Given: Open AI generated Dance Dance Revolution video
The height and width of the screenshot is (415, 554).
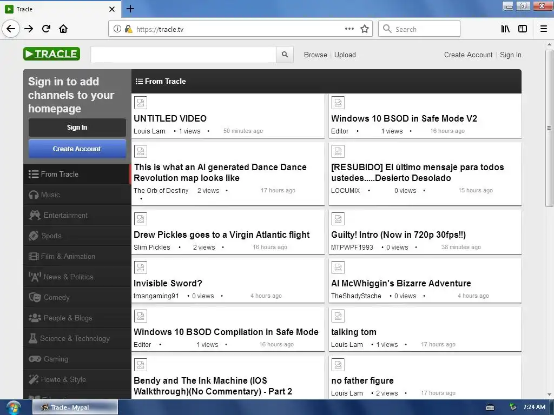Looking at the screenshot, I should coord(220,172).
